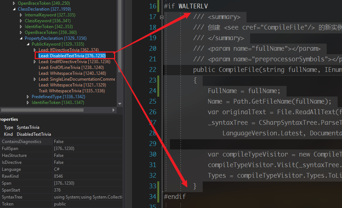This screenshot has width=342, height=208.
Task: Select Lead: DisabledTextTrivia [376..1230) item
Action: pos(72,56)
